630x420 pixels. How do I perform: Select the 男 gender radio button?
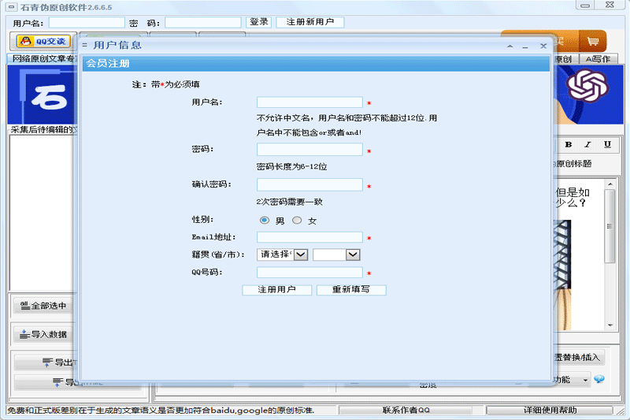(265, 221)
